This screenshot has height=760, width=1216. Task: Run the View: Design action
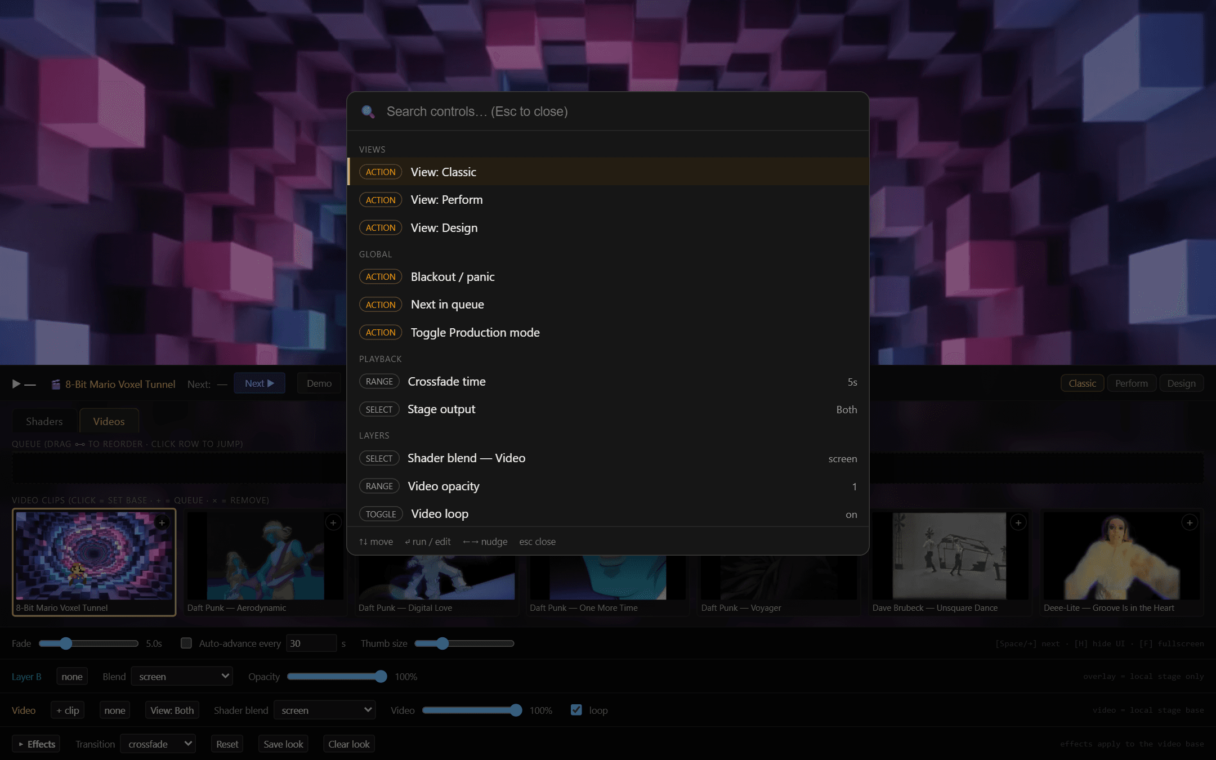pyautogui.click(x=608, y=227)
